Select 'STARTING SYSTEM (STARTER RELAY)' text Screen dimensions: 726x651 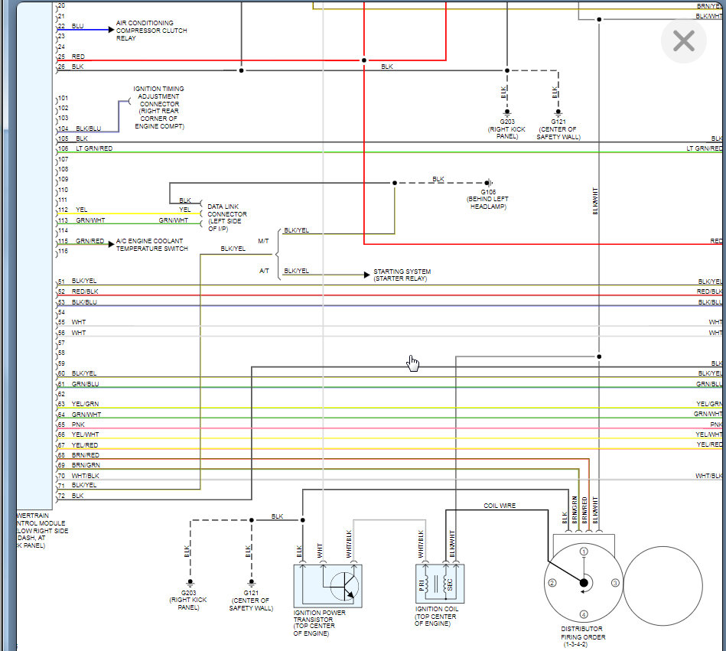tap(402, 275)
